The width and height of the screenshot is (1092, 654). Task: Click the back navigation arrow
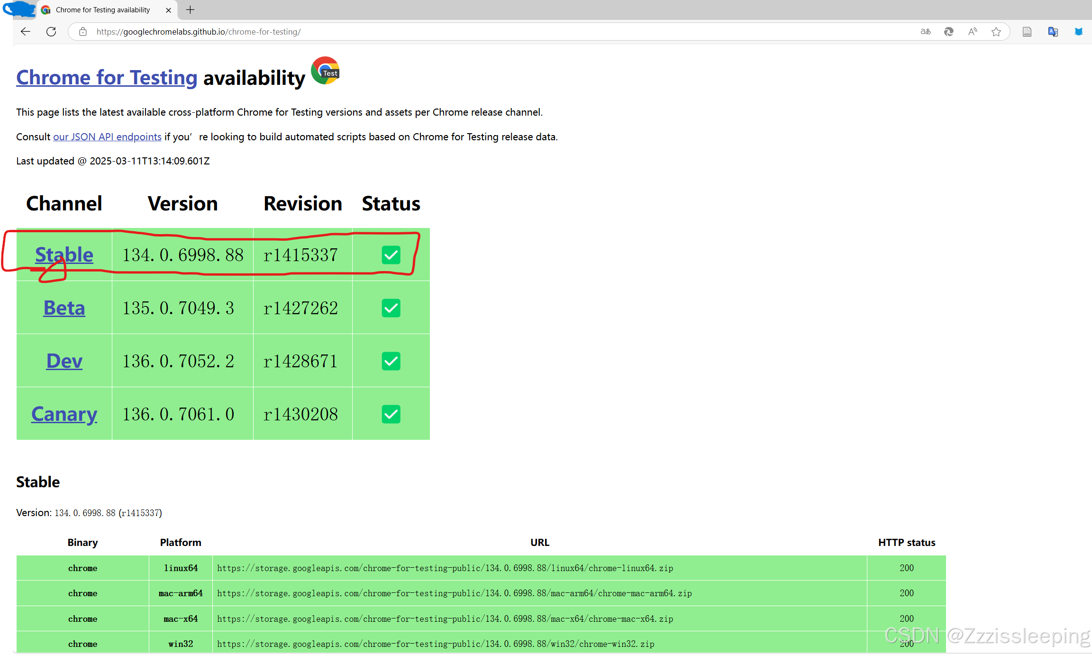coord(25,32)
